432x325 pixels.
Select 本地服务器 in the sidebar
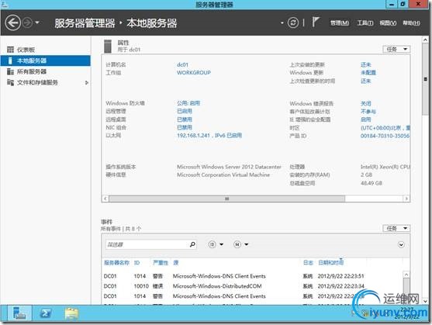click(46, 61)
